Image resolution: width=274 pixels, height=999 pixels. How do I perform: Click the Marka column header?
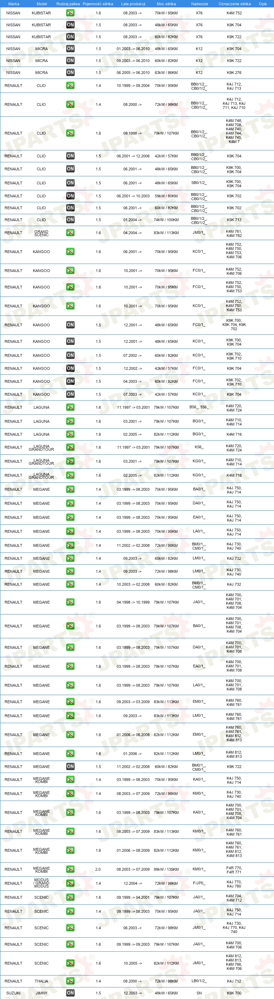tap(14, 4)
